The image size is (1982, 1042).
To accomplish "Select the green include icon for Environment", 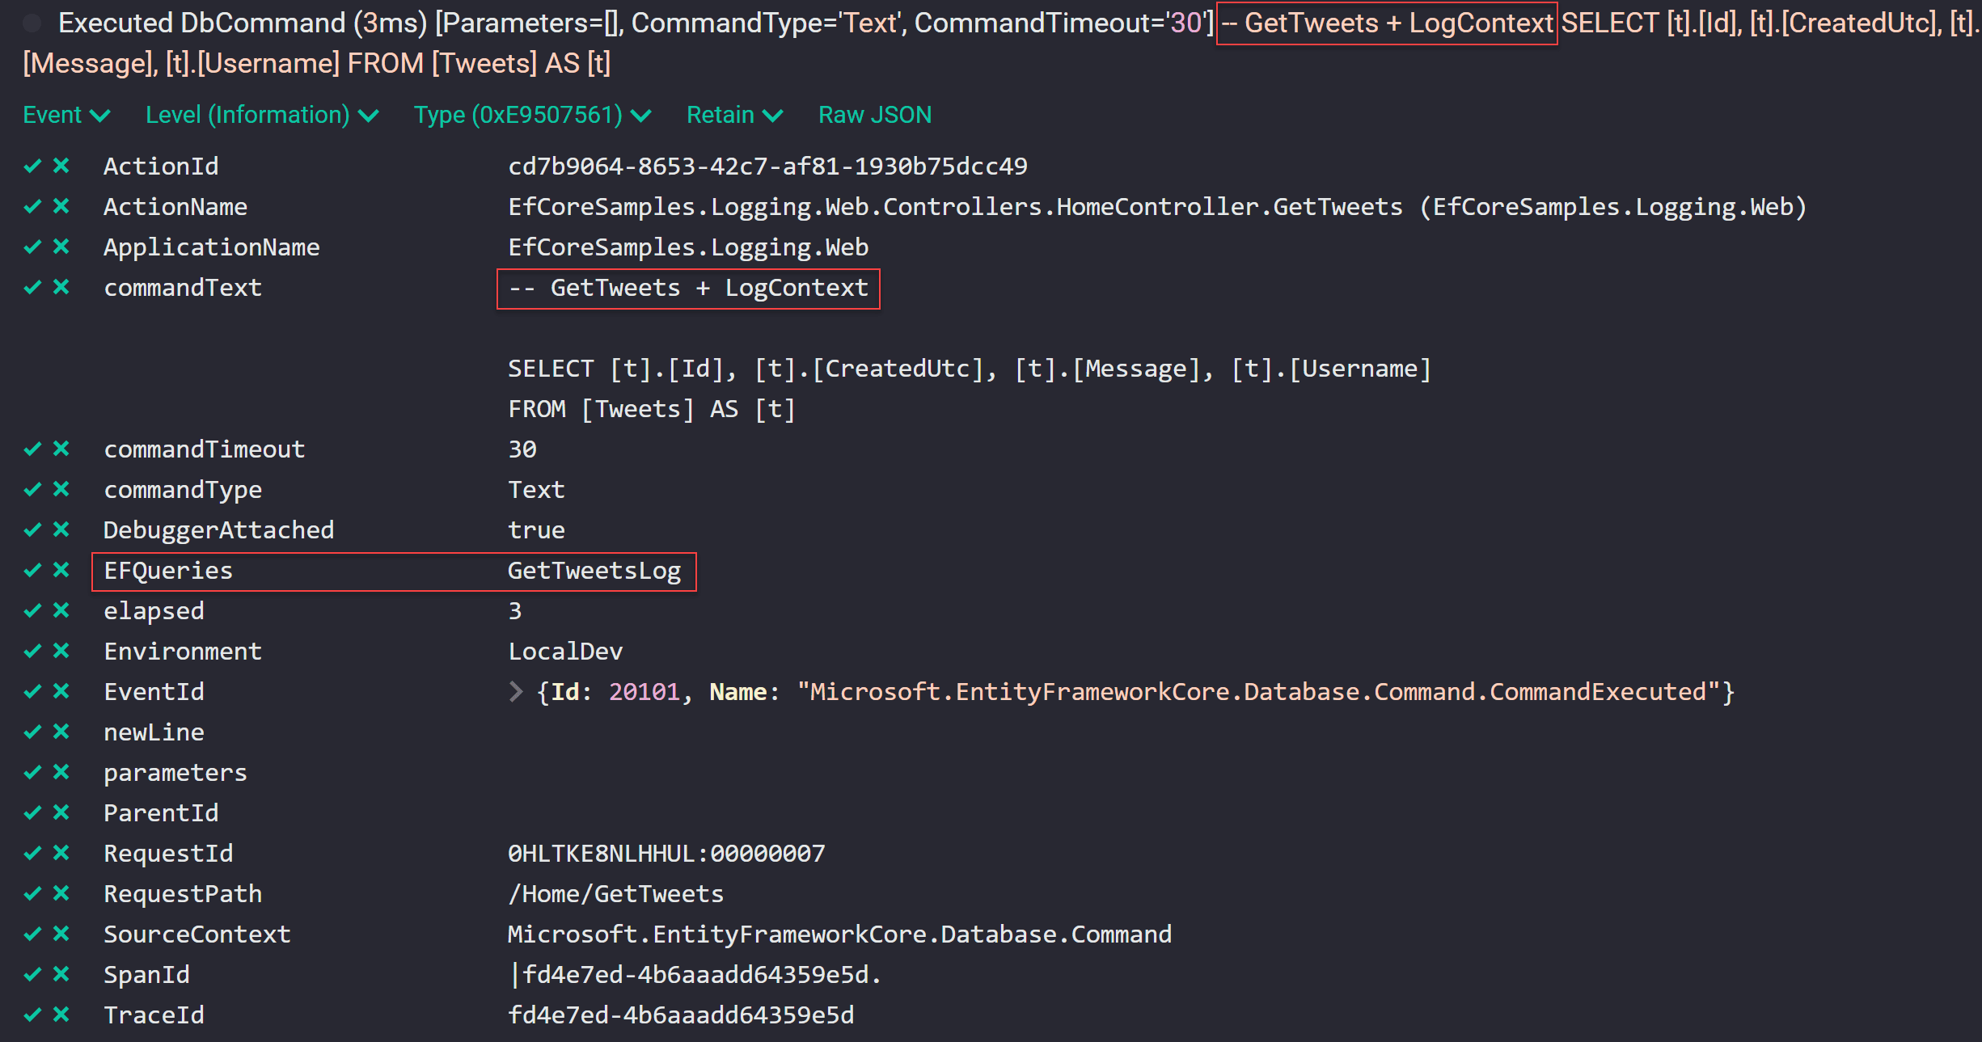I will pos(33,651).
